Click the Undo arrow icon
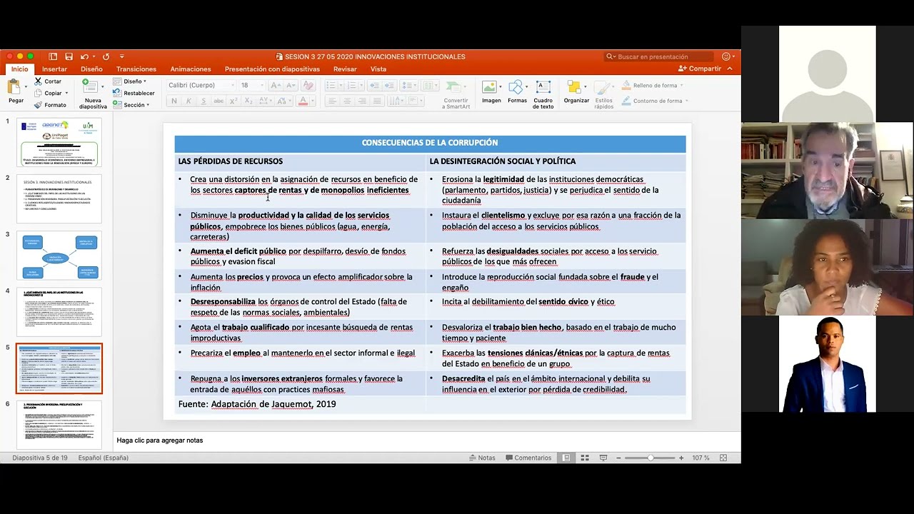Viewport: 914px width, 514px height. pyautogui.click(x=84, y=56)
